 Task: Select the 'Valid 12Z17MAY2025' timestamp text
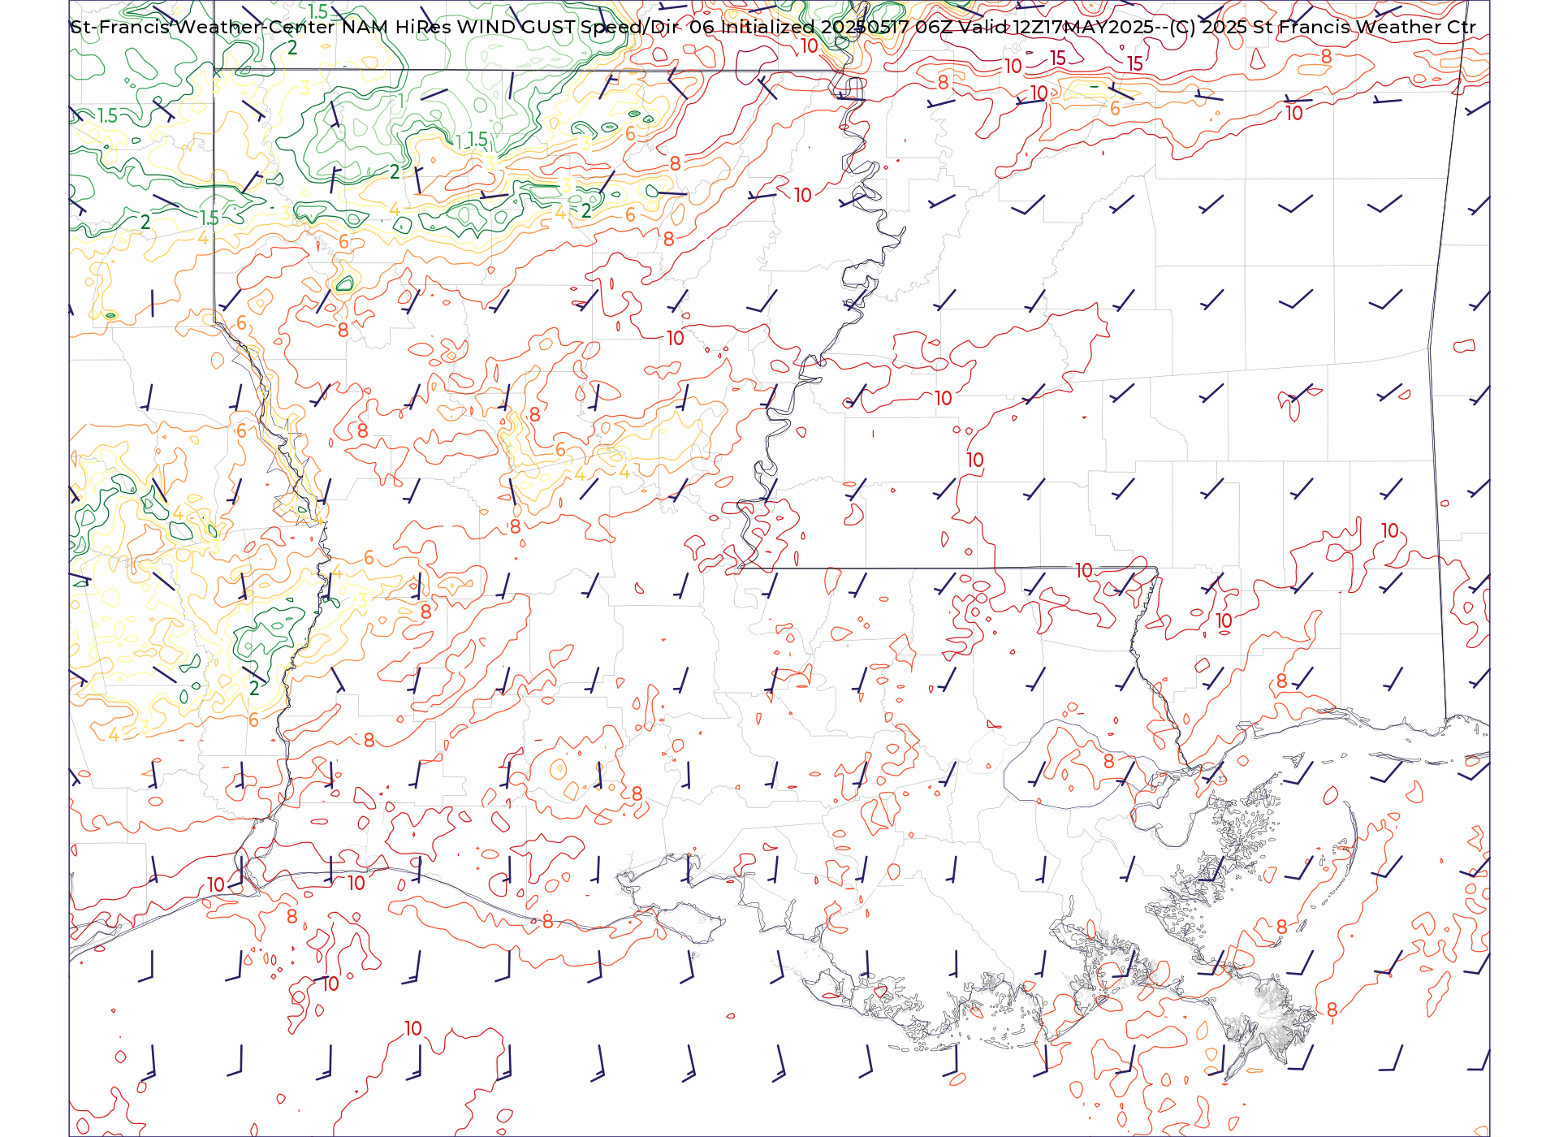point(1056,27)
